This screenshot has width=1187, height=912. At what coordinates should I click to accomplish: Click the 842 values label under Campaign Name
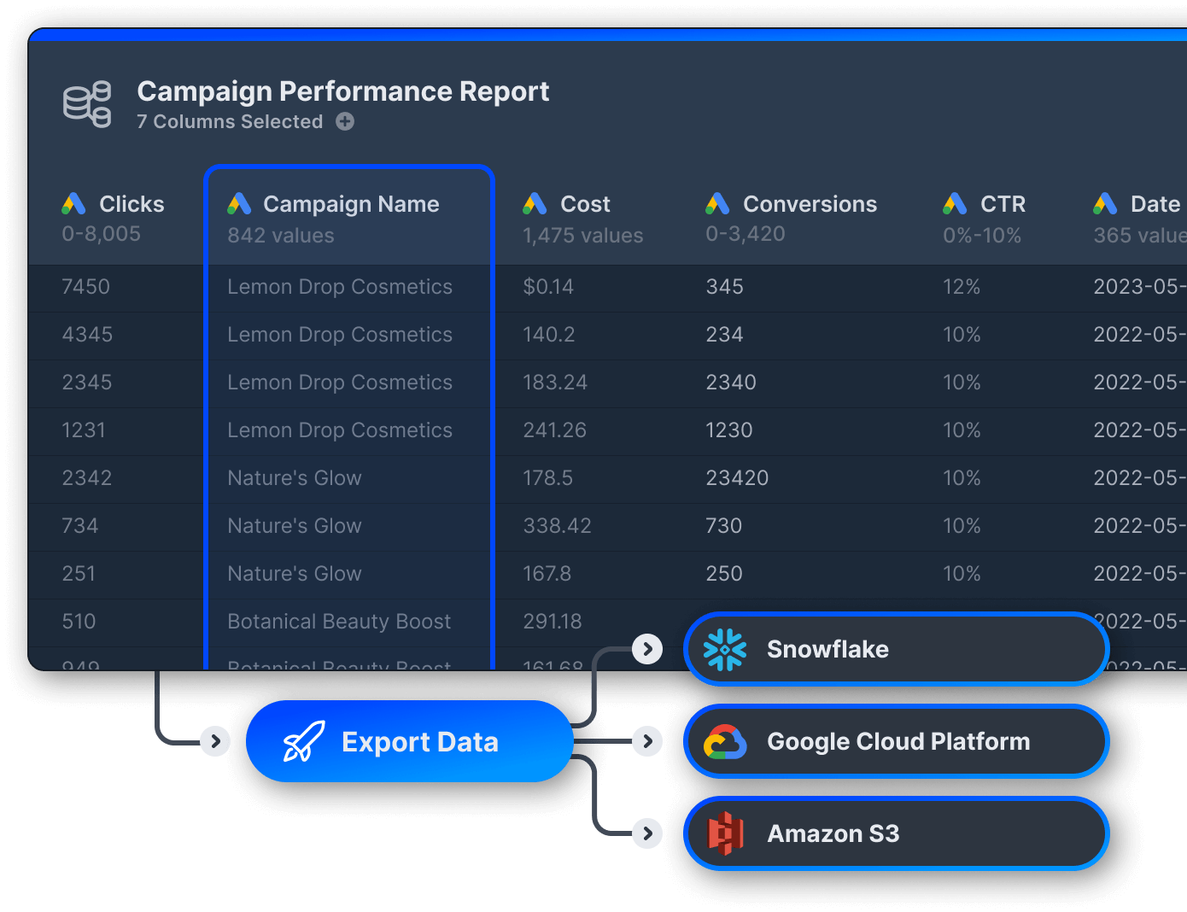[281, 236]
